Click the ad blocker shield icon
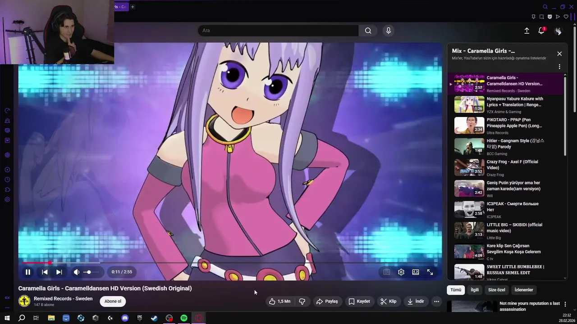The width and height of the screenshot is (577, 324). coord(550,17)
